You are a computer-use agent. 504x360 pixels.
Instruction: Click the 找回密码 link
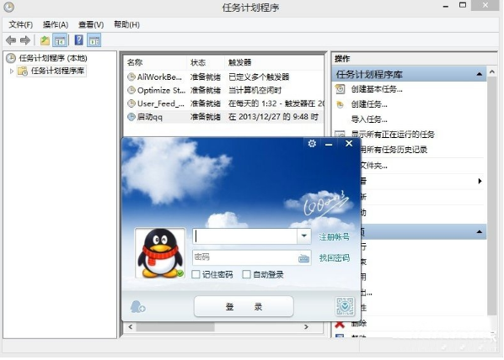point(335,258)
